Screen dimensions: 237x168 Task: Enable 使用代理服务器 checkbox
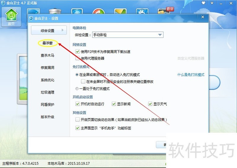[78, 58]
